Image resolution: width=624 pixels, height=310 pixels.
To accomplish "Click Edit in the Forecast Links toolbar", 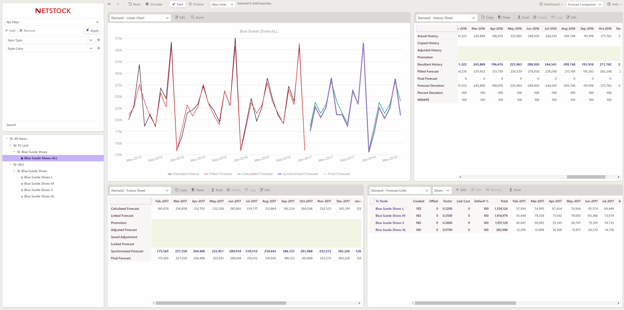I will pyautogui.click(x=476, y=190).
